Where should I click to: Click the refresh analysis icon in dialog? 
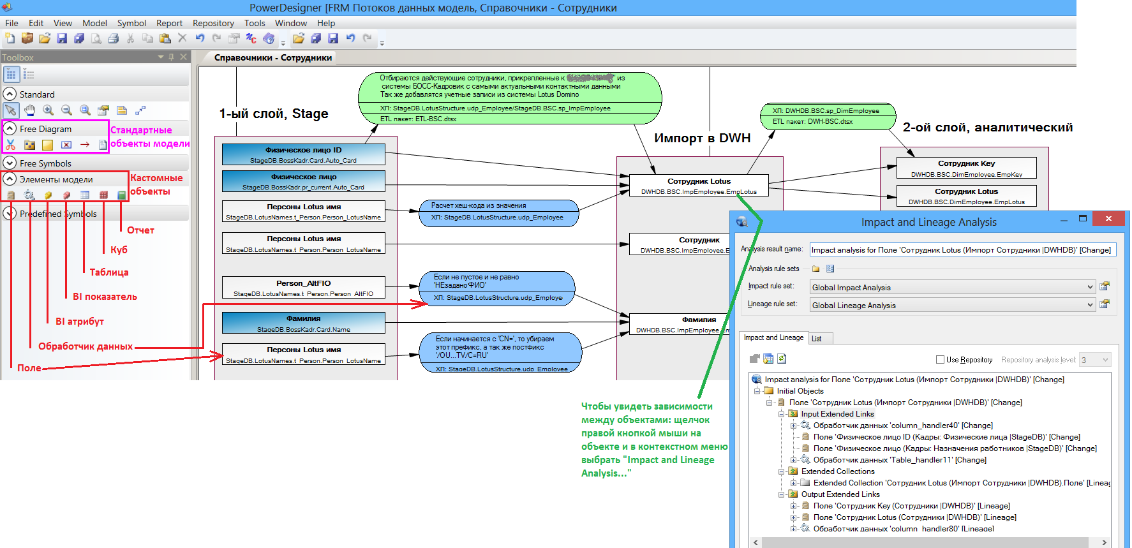tap(782, 359)
